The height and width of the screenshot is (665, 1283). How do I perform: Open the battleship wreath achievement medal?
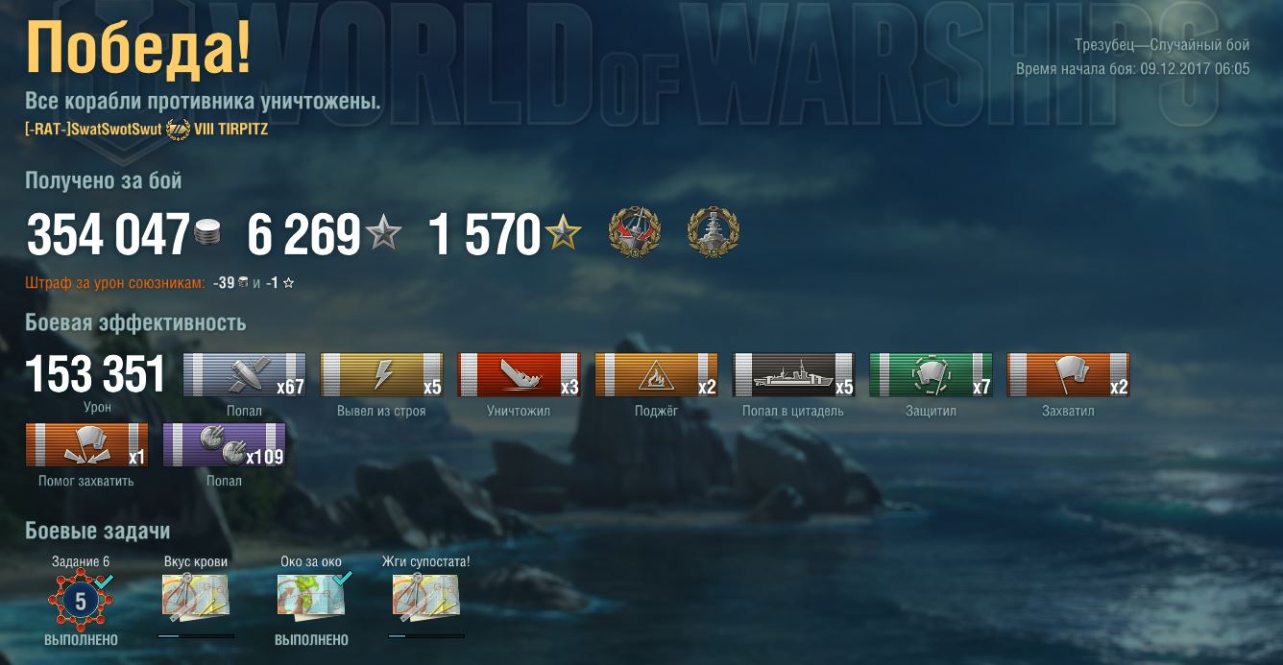click(714, 234)
